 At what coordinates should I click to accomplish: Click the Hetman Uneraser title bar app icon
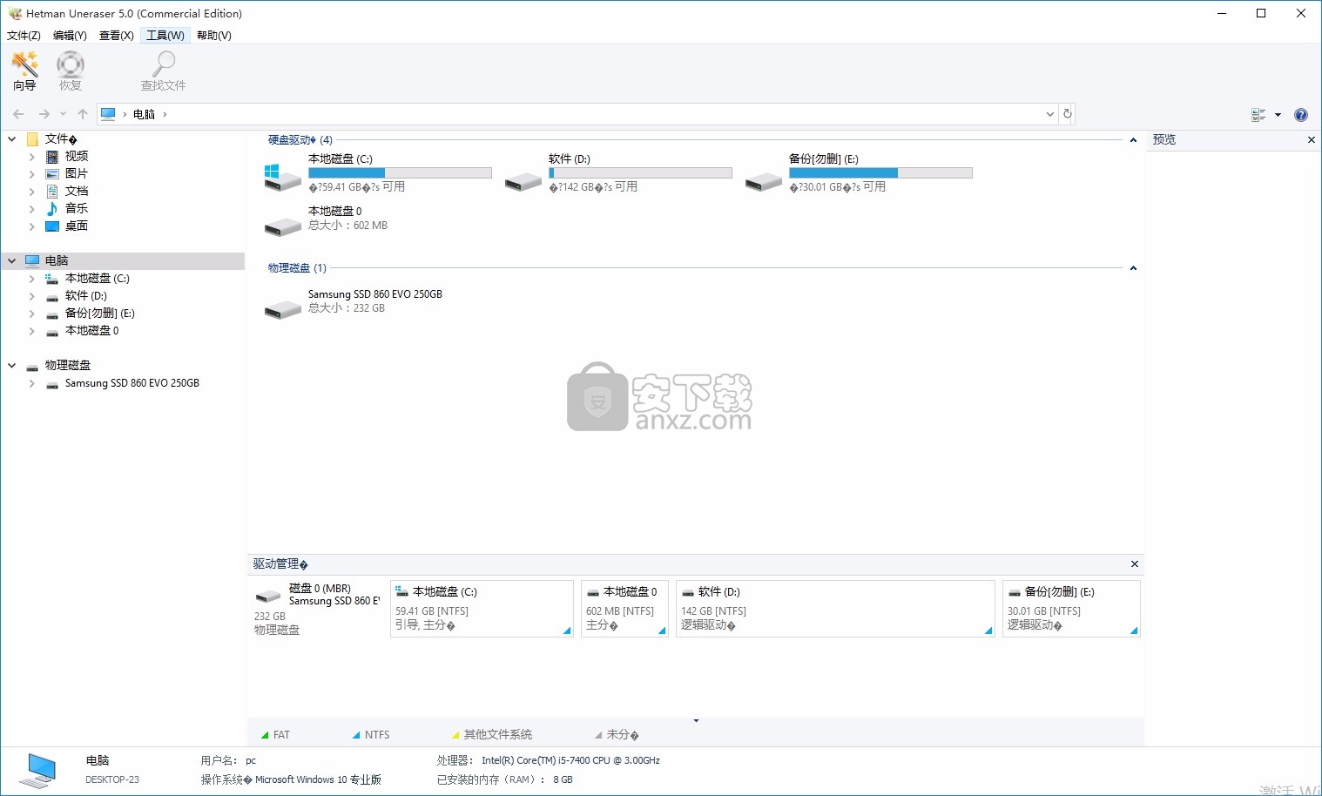tap(15, 13)
